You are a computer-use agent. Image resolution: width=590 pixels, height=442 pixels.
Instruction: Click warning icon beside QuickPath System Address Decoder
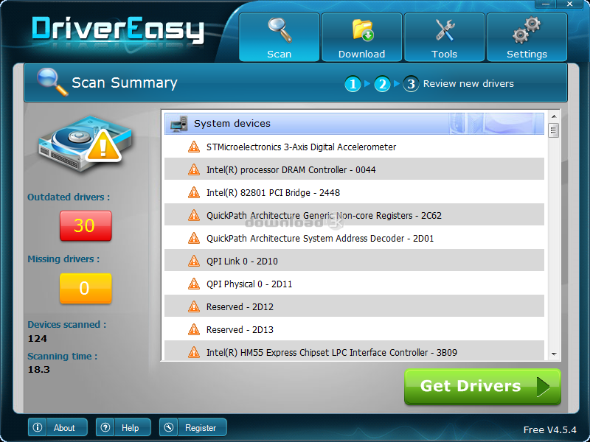[x=194, y=238]
